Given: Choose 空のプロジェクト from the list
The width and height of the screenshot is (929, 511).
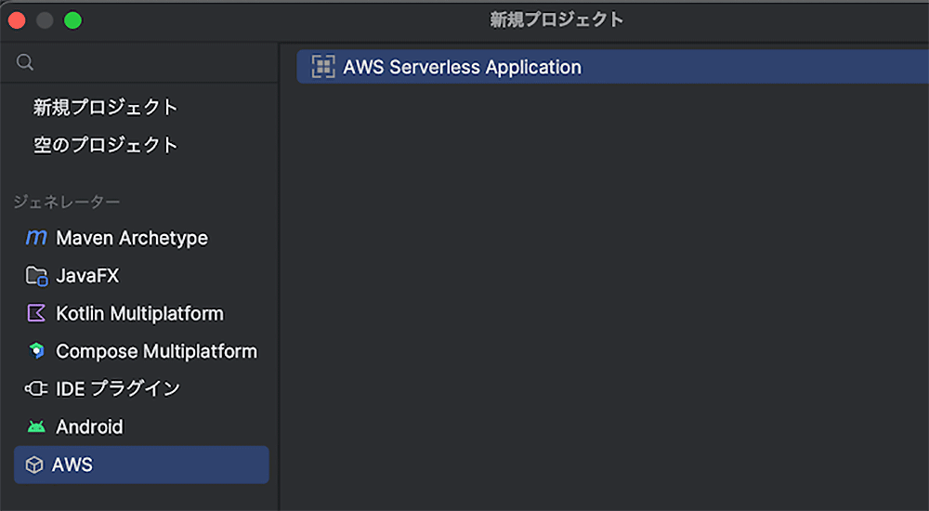Looking at the screenshot, I should (105, 146).
